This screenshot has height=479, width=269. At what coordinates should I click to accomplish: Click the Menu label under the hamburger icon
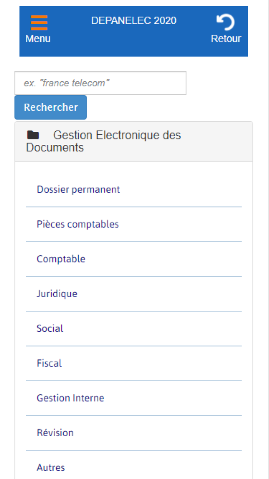tap(38, 39)
